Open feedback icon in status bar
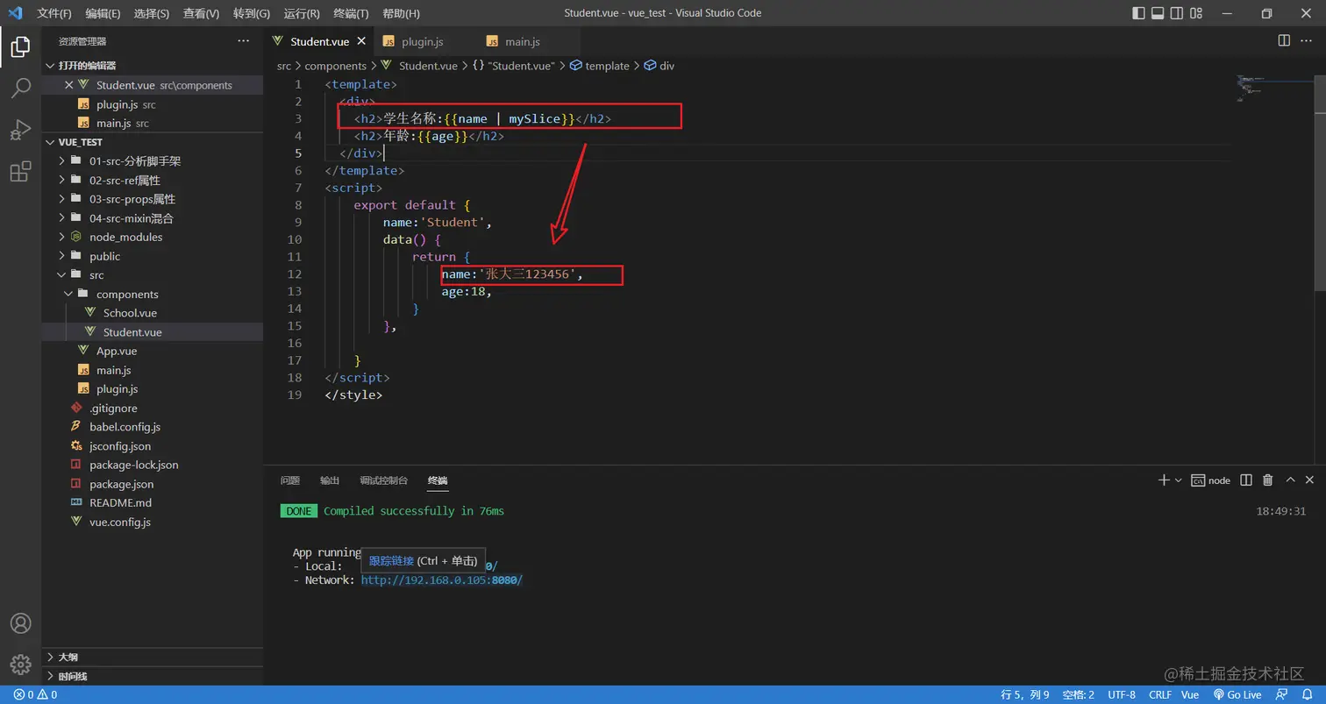Image resolution: width=1326 pixels, height=704 pixels. coord(1282,694)
